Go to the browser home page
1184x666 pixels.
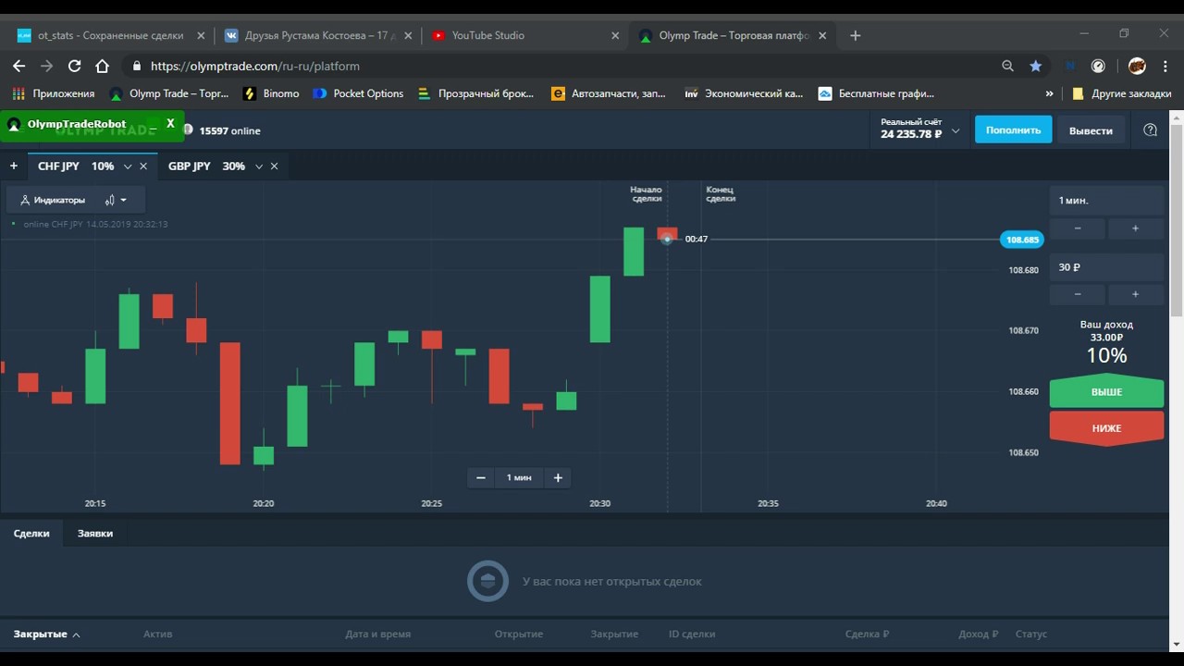[103, 66]
